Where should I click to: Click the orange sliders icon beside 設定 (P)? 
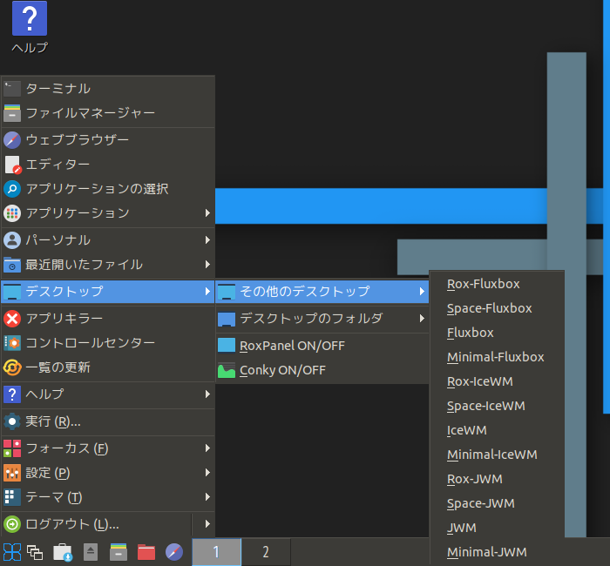click(x=12, y=473)
